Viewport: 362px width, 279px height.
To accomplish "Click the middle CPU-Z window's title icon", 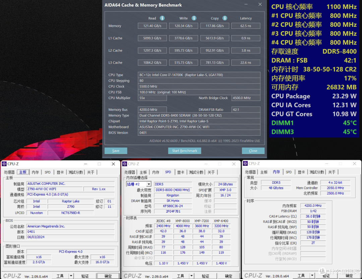I will pos(125,164).
